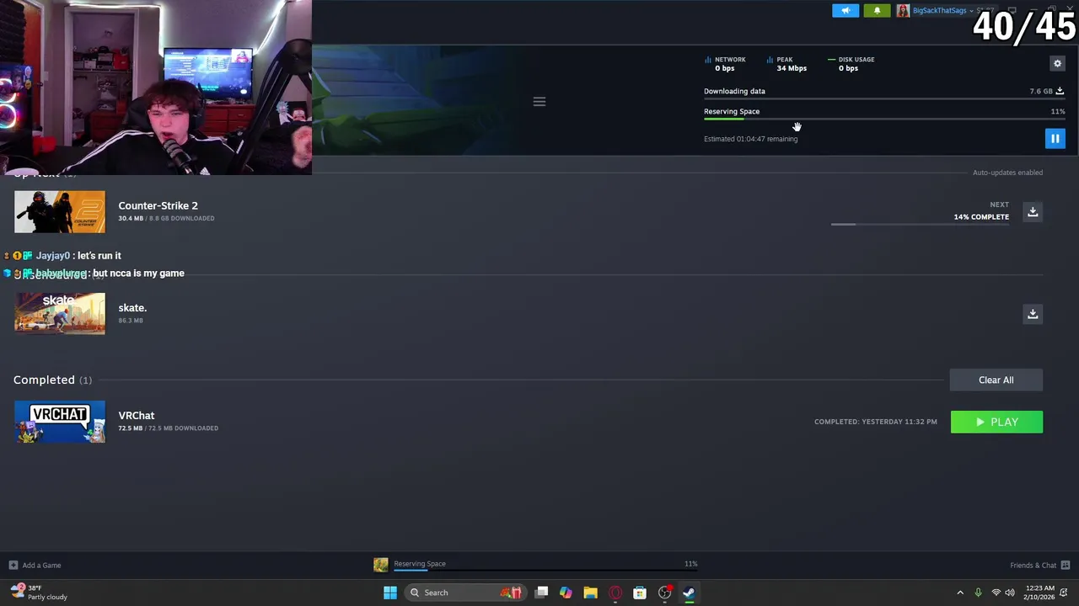The width and height of the screenshot is (1079, 606).
Task: Show hidden system tray icons
Action: [960, 593]
